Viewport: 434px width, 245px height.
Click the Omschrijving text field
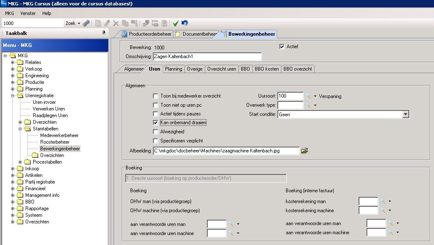(x=207, y=56)
